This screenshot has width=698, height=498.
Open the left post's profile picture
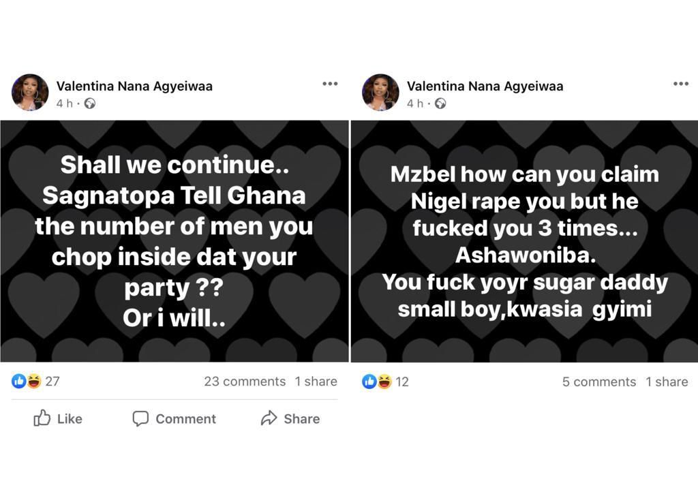pos(30,93)
